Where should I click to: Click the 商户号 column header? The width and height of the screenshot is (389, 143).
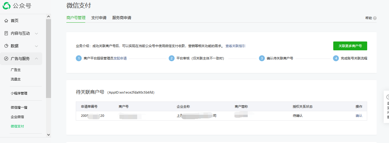(x=124, y=107)
